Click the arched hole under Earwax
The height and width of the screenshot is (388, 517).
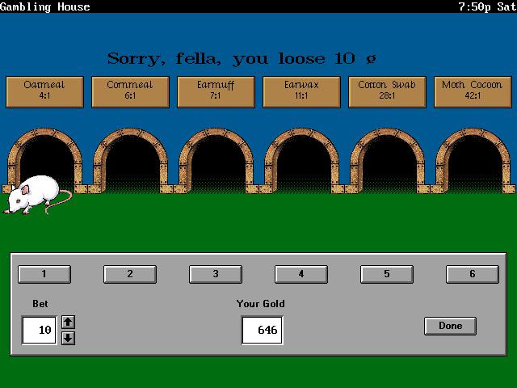[301, 162]
